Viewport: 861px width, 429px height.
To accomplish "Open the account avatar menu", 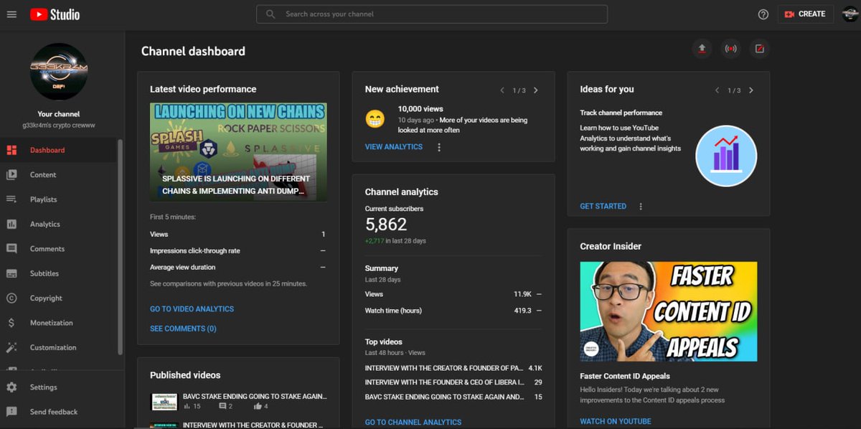I will pyautogui.click(x=850, y=14).
